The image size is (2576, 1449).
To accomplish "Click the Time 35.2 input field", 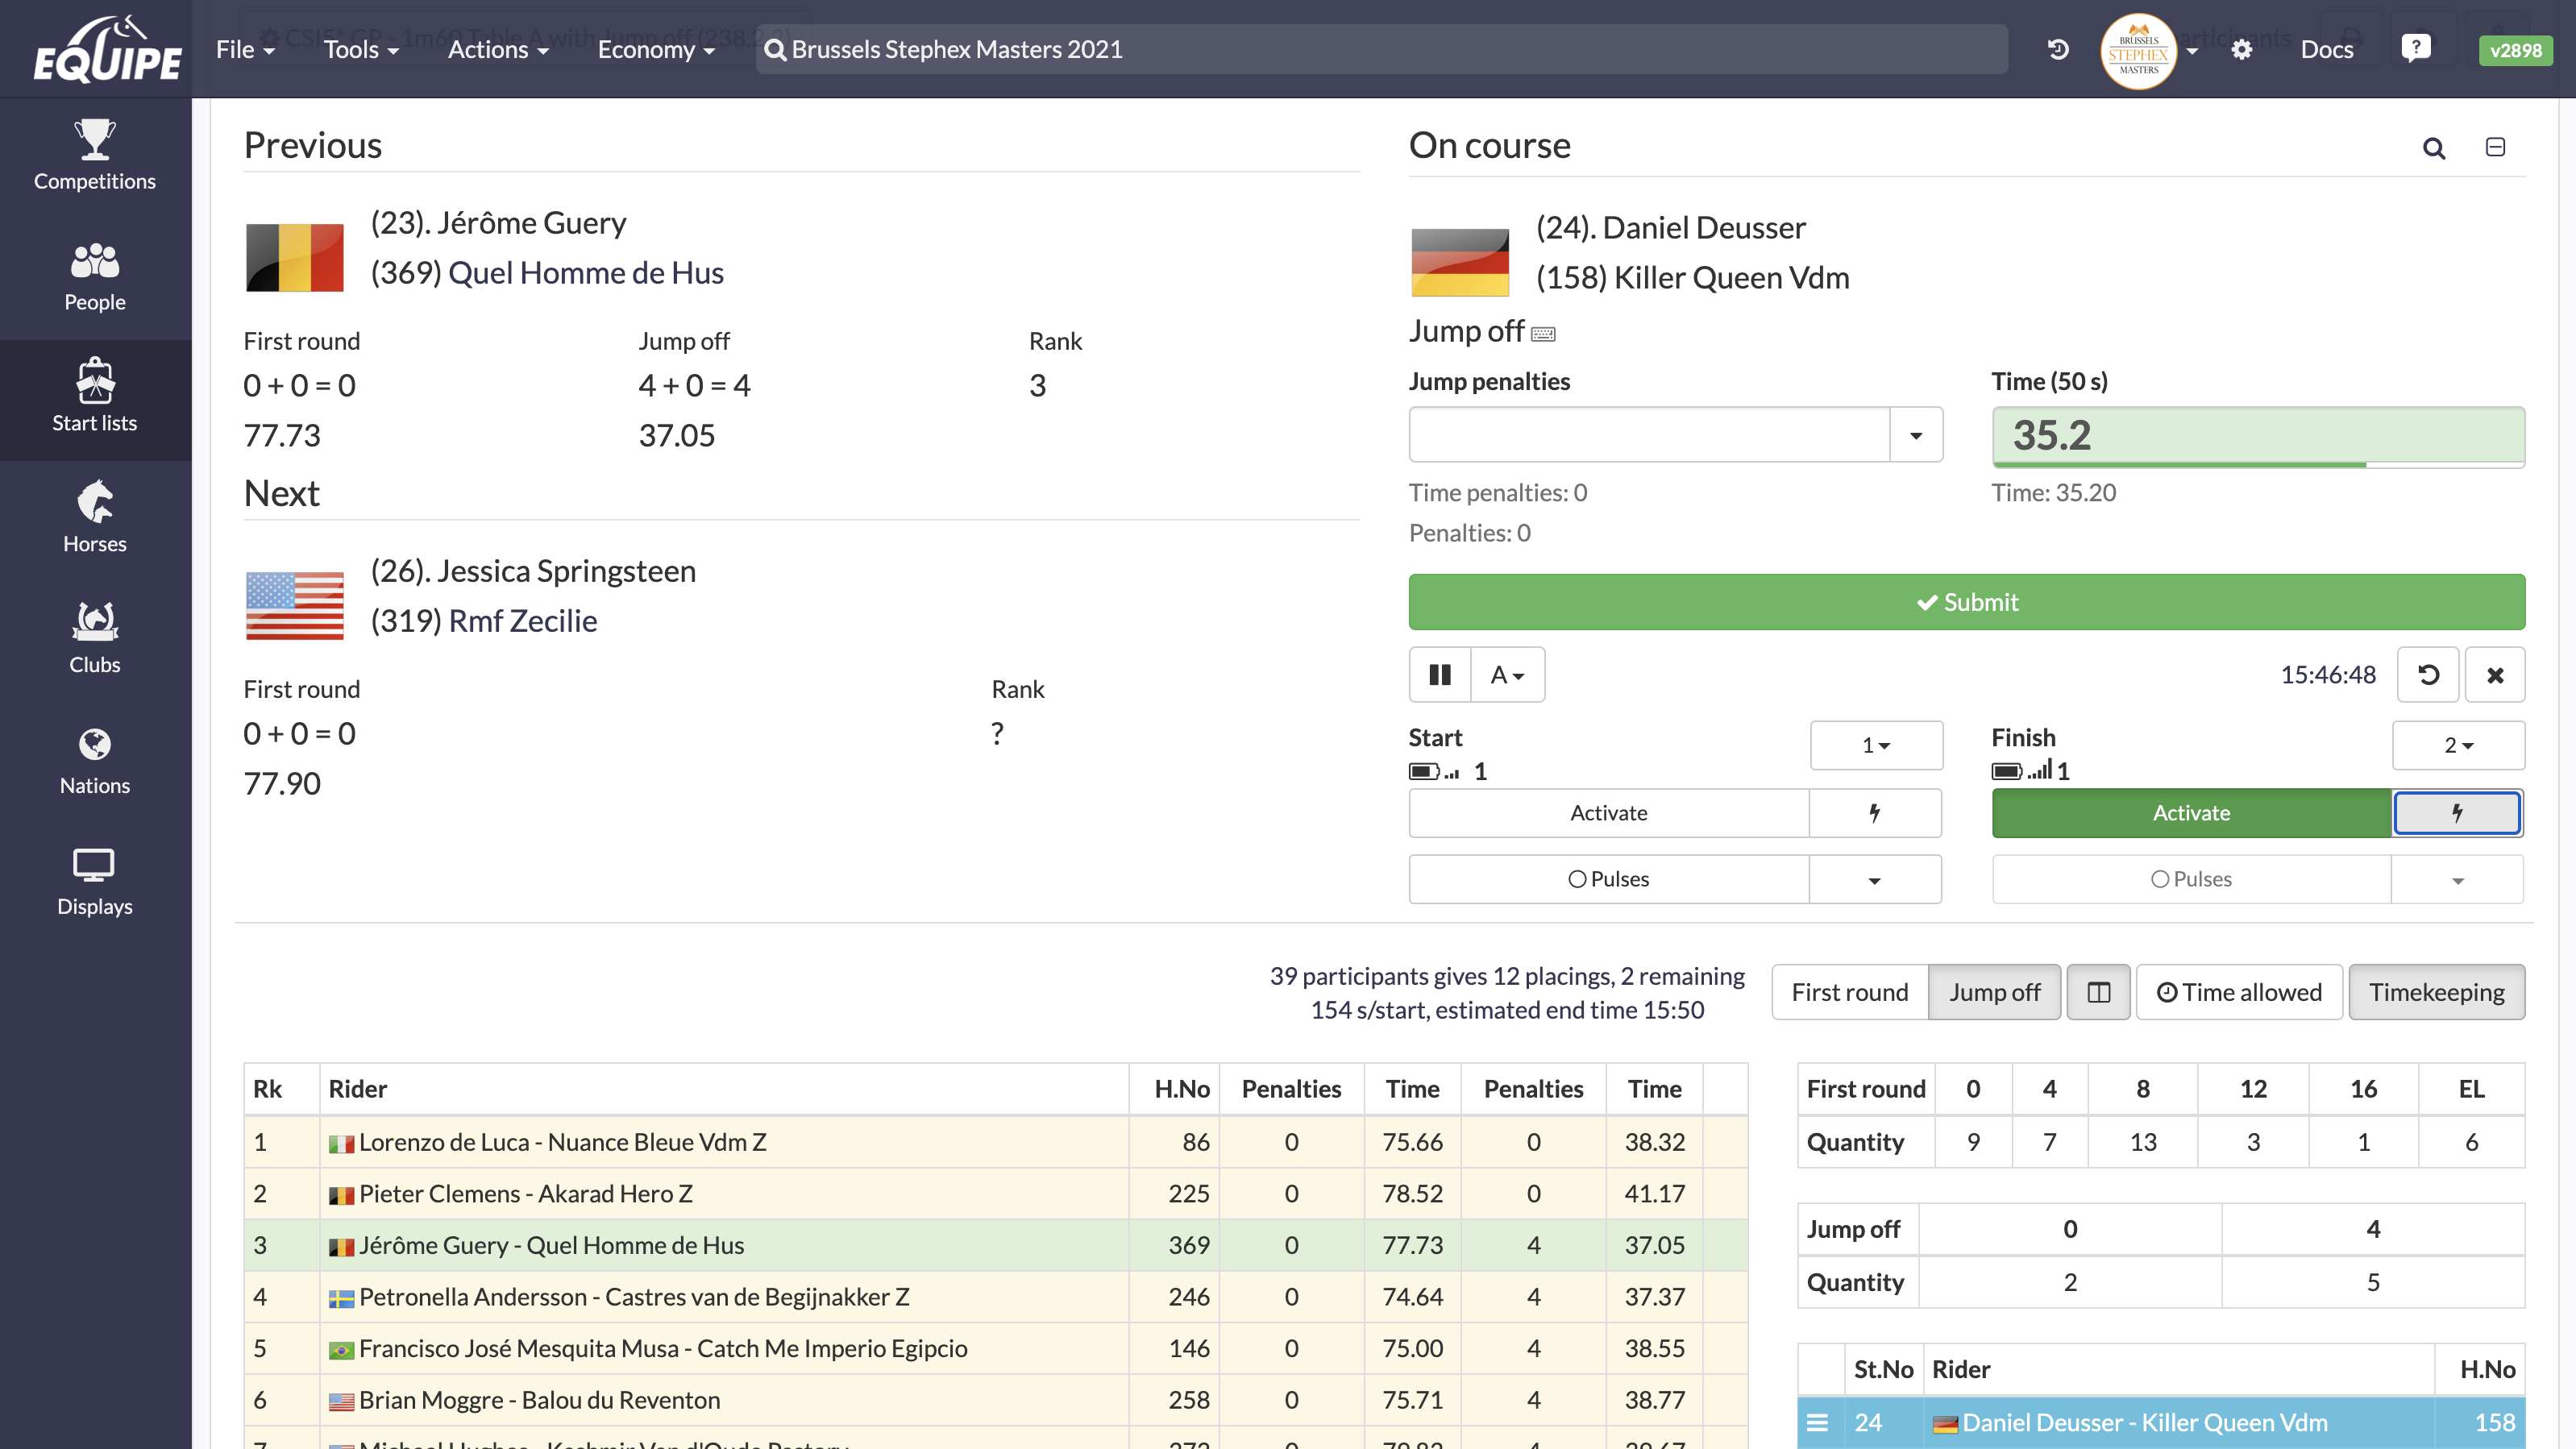I will [x=2257, y=435].
